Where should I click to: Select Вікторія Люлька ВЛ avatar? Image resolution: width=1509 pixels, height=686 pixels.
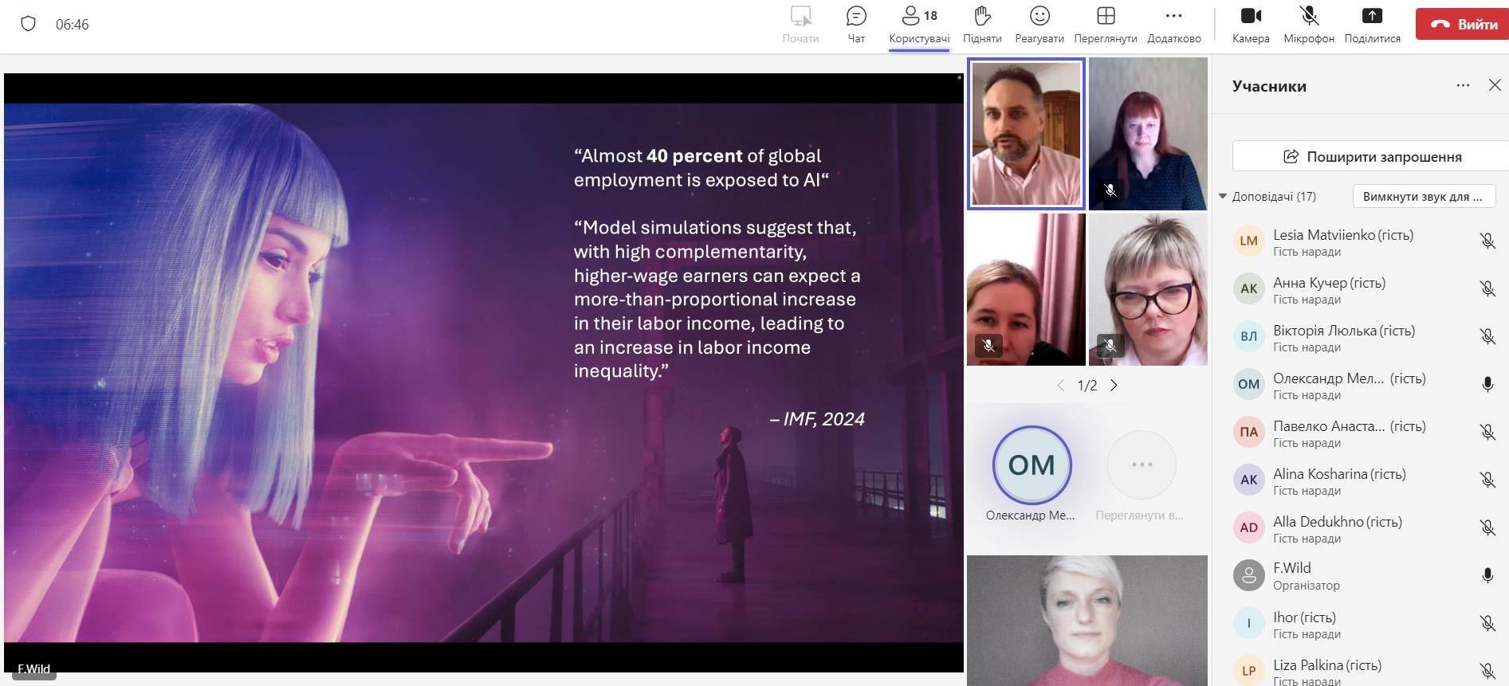[x=1249, y=336]
